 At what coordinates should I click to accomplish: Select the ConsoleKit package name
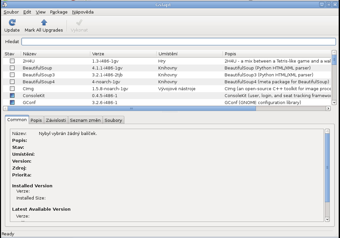[x=34, y=96]
